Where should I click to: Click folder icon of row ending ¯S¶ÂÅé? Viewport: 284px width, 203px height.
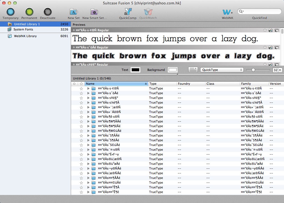[94, 135]
